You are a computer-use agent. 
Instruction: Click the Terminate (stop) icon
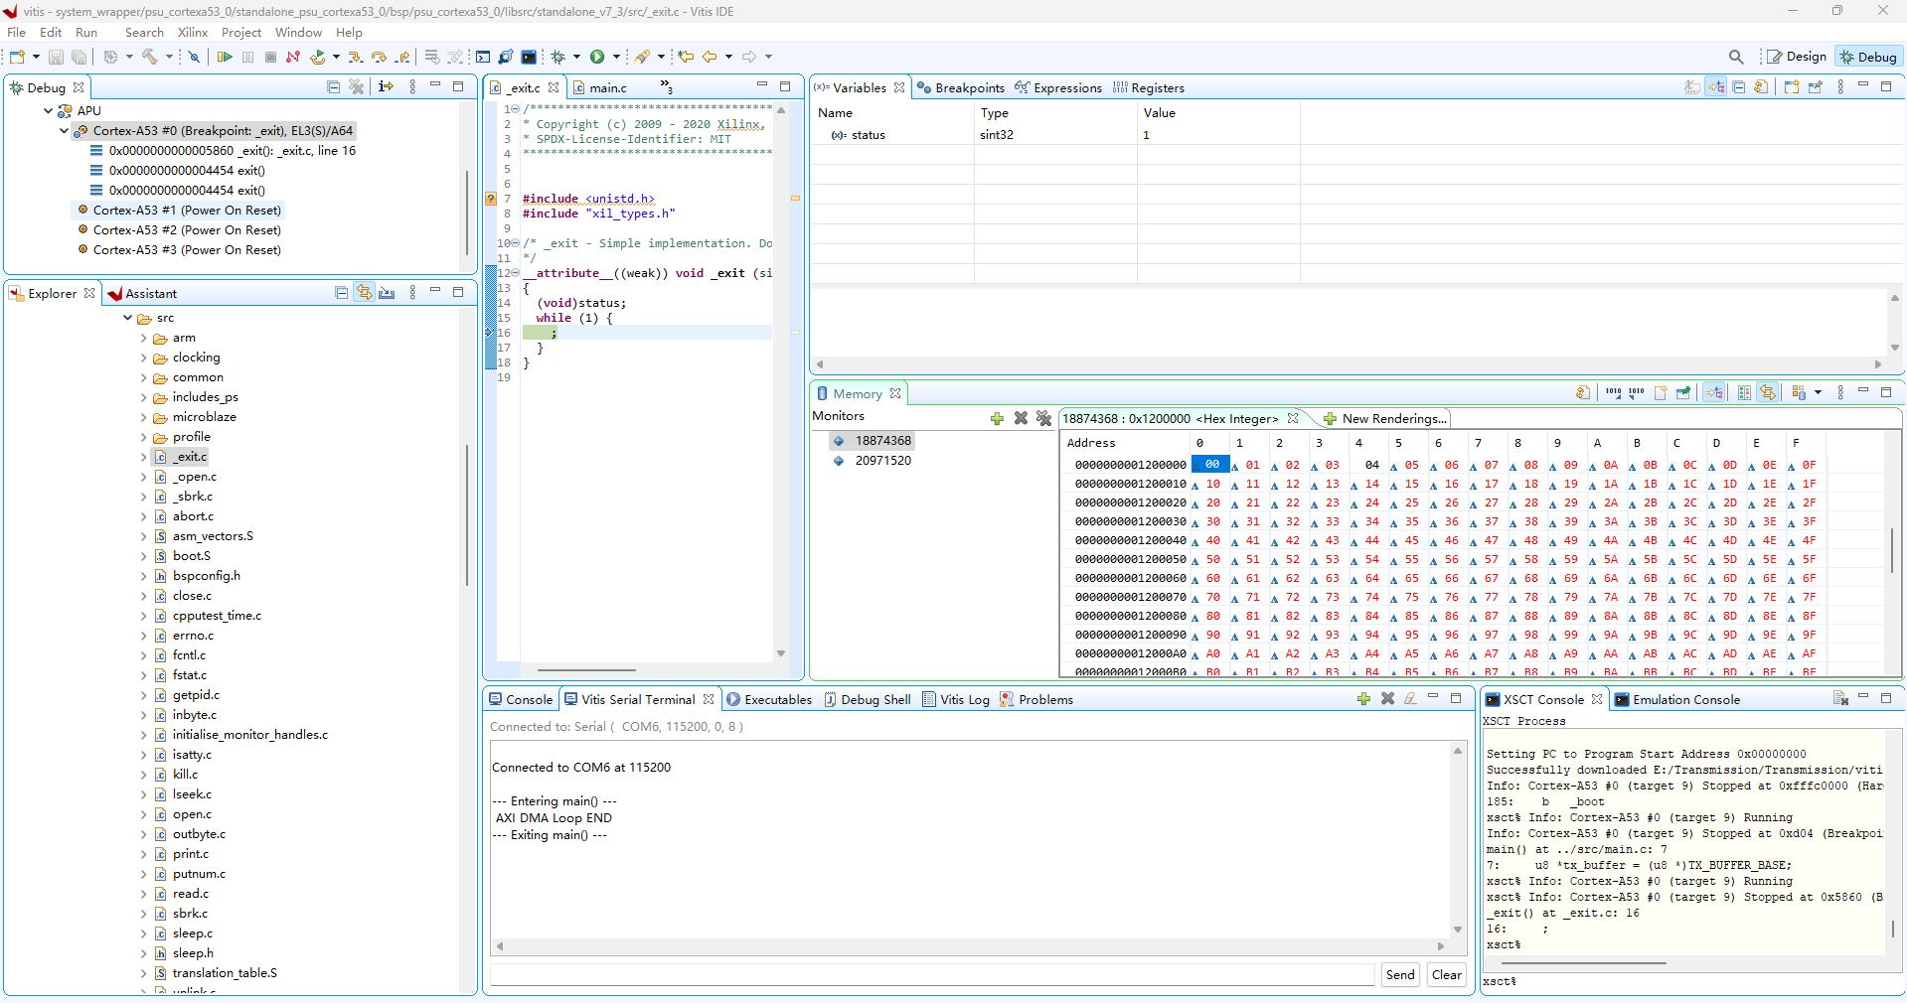(x=270, y=57)
